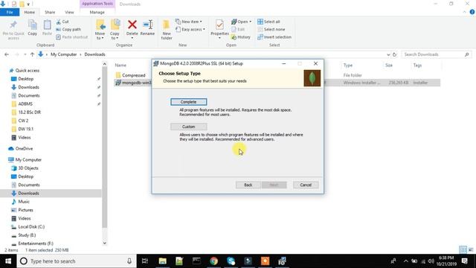Choose the Custom setup type button
Viewport: 476px width, 268px height.
[188, 127]
